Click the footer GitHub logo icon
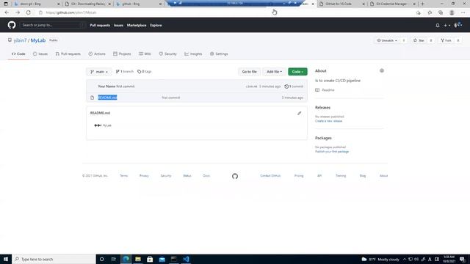 click(x=235, y=176)
